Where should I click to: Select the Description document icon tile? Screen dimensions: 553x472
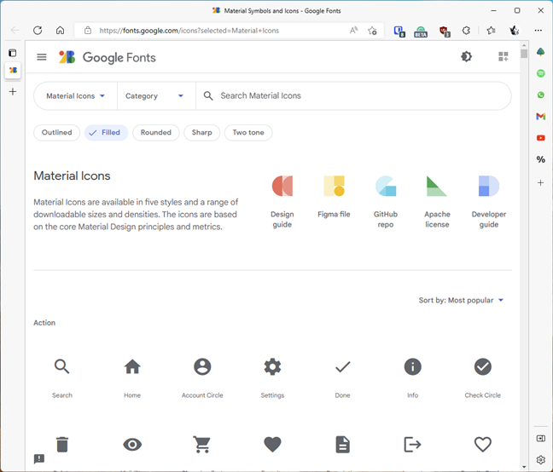tap(342, 445)
